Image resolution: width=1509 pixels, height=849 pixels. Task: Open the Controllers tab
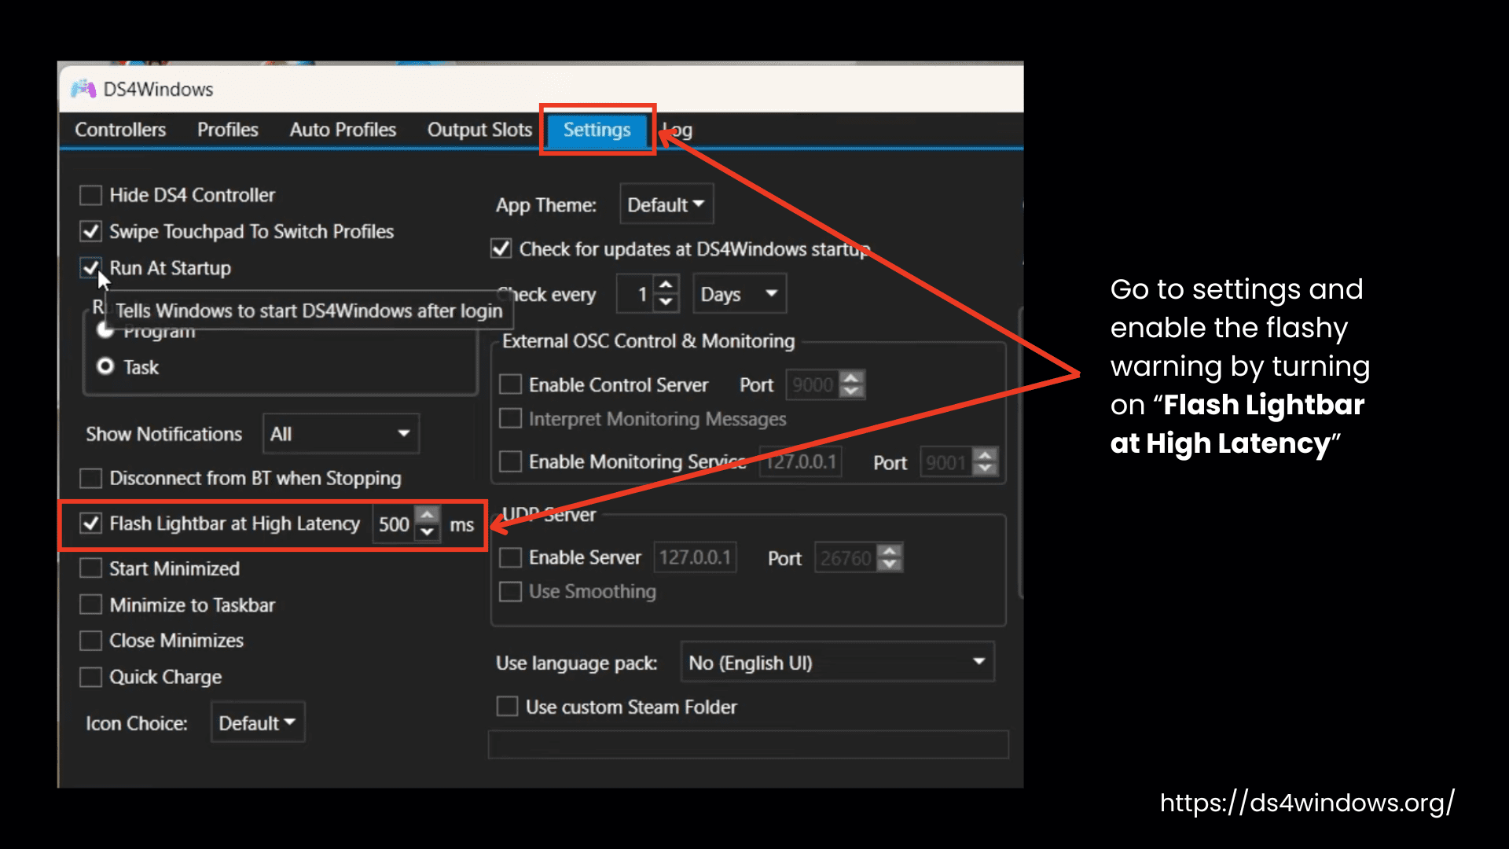pyautogui.click(x=120, y=130)
